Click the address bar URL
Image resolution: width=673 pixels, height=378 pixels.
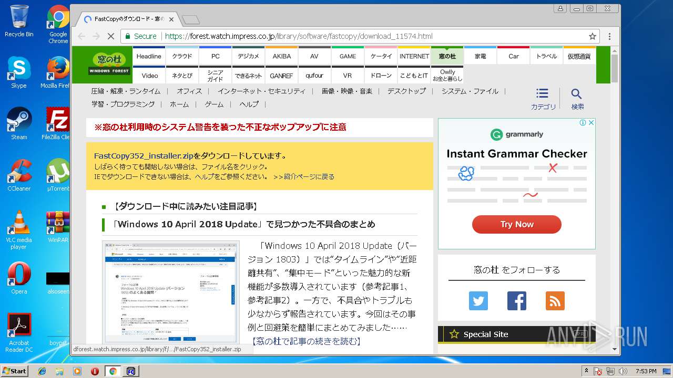tap(299, 36)
